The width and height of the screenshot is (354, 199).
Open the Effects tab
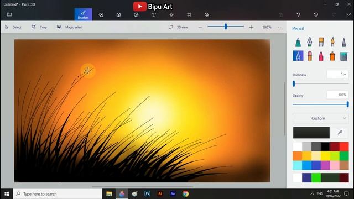click(171, 15)
